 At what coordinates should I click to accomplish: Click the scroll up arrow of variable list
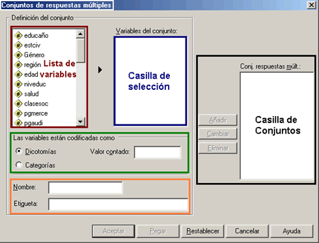(x=81, y=34)
